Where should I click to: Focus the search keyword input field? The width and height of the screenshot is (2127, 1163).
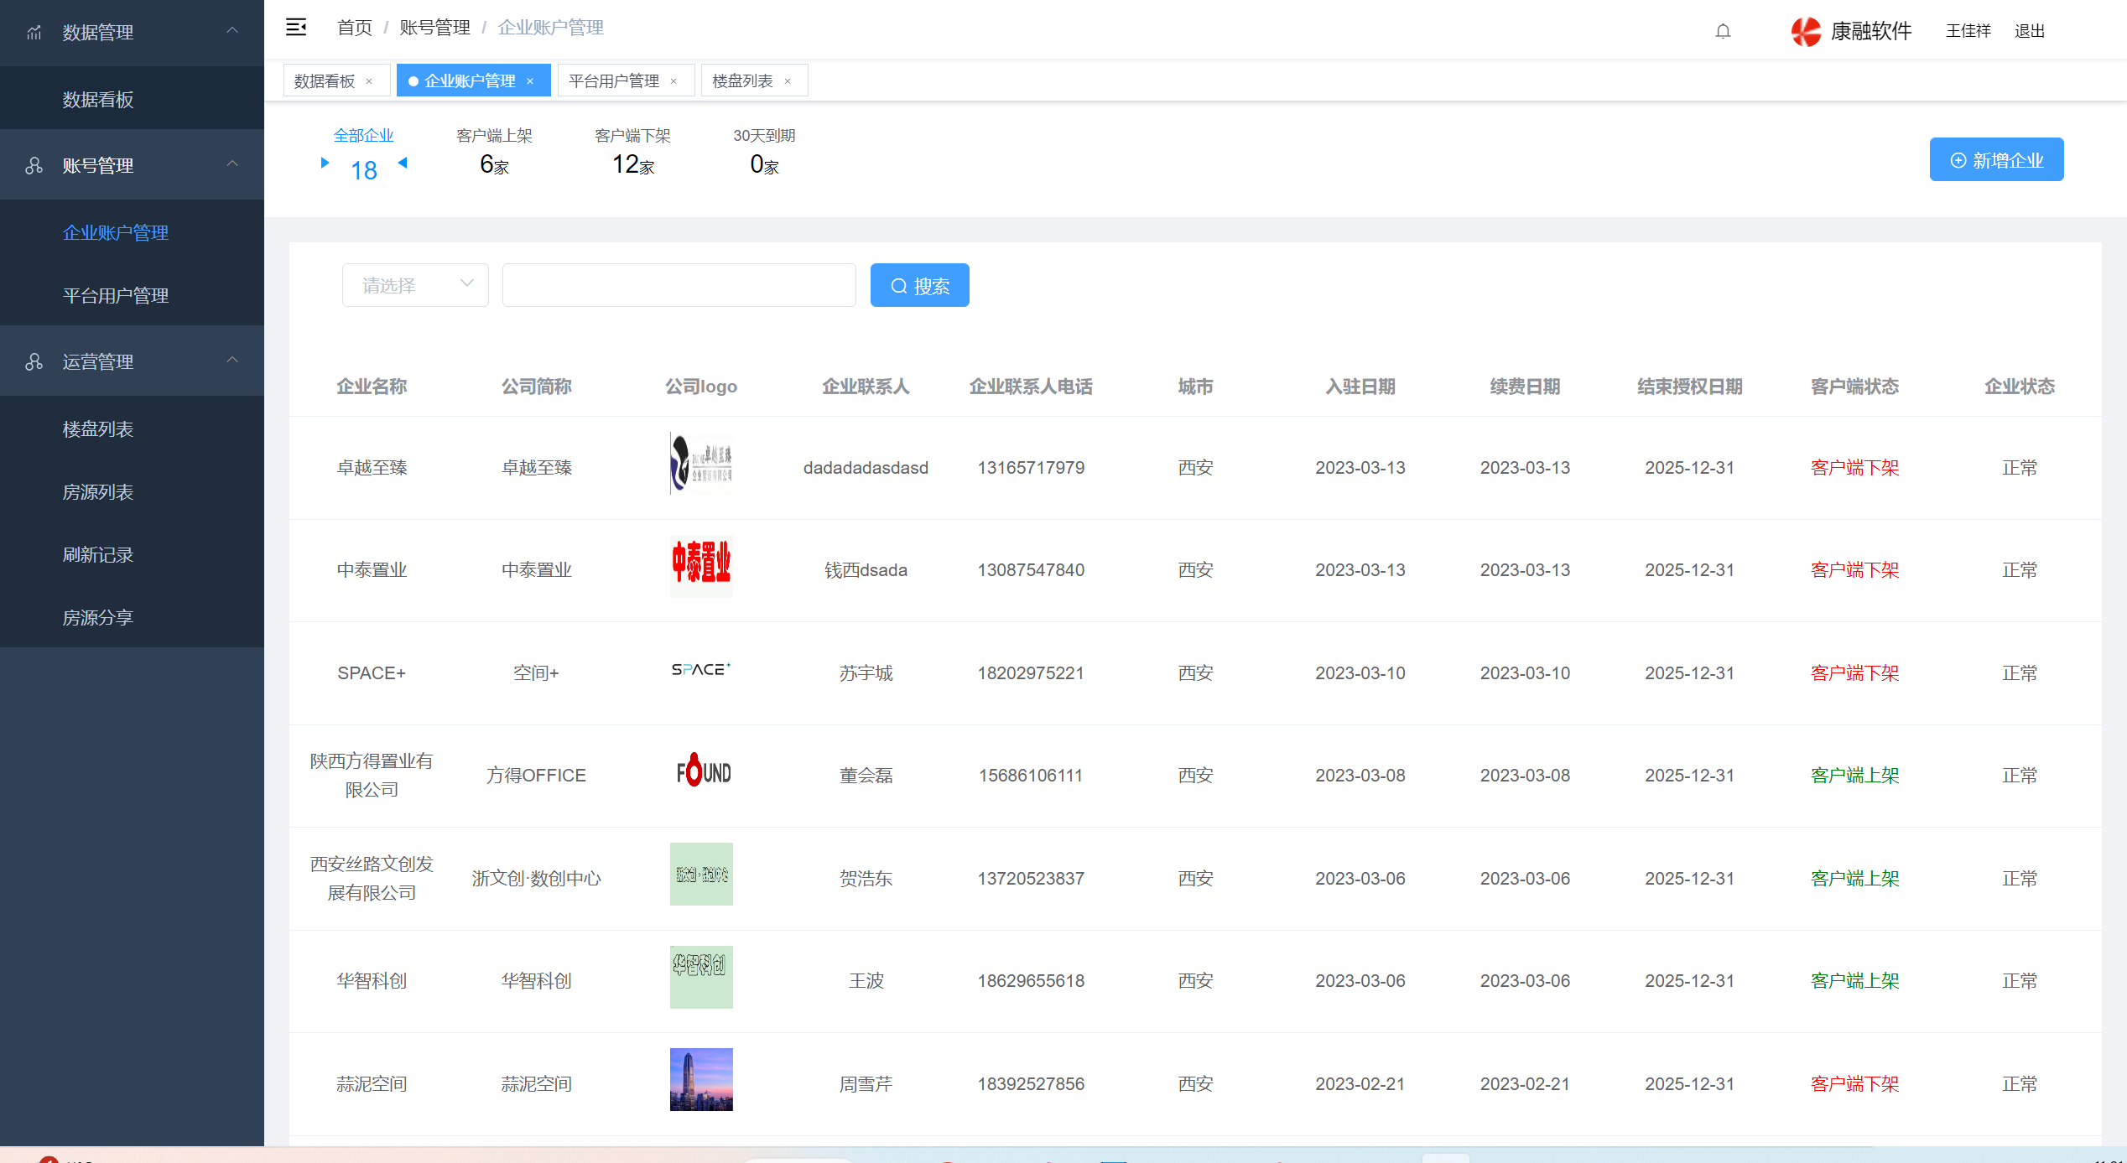click(x=679, y=285)
